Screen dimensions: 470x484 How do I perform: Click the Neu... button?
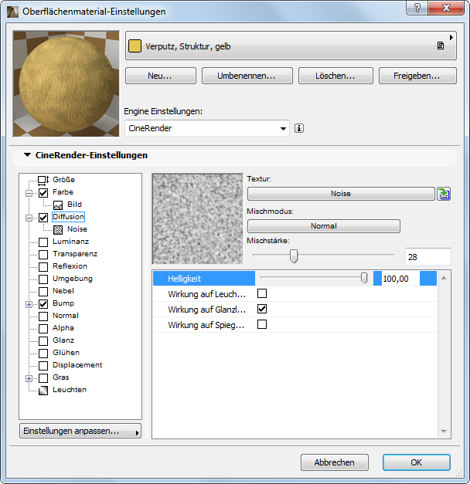(161, 76)
